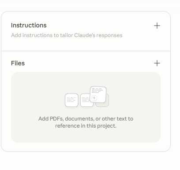Viewport: 180px width, 170px height.
Task: Select the leftmost document illustration icon
Action: 71,100
